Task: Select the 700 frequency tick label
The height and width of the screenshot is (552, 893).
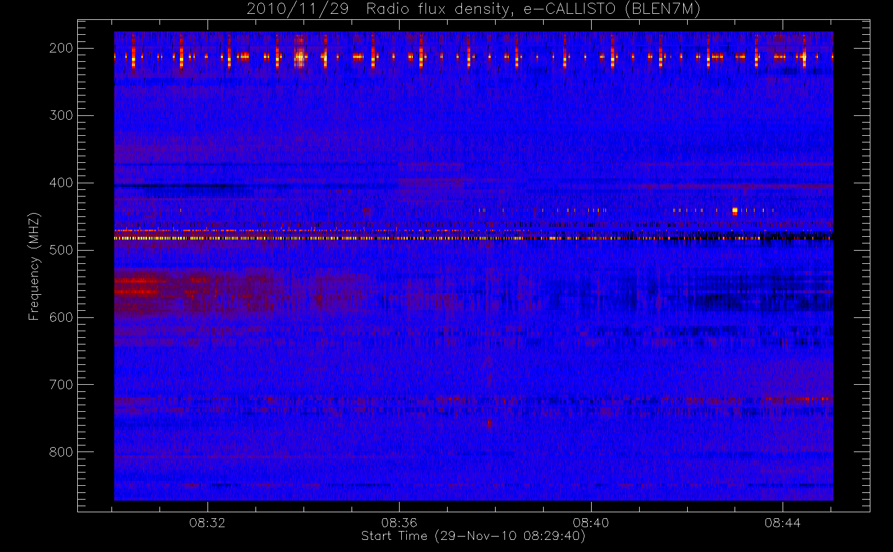Action: pos(61,385)
